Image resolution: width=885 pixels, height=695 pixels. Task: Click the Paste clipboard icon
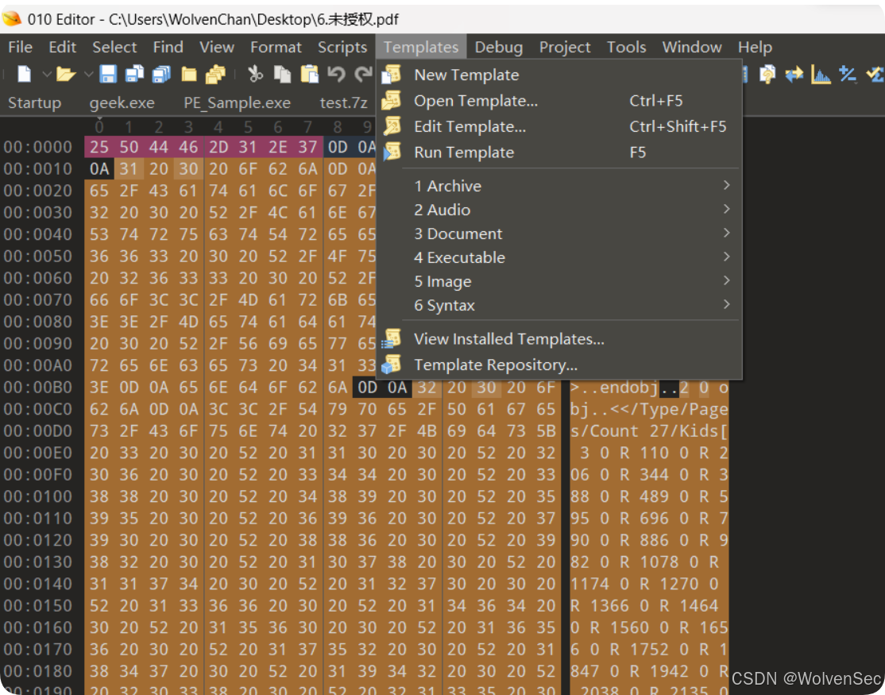tap(309, 74)
